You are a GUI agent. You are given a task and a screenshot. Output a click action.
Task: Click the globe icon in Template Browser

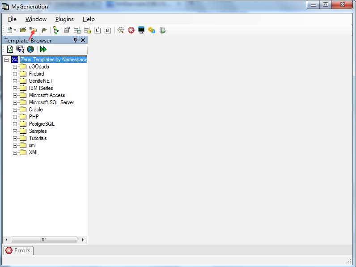coord(30,49)
